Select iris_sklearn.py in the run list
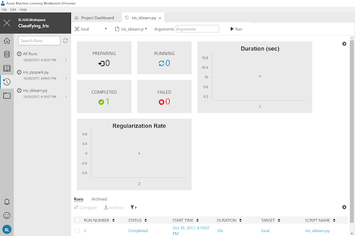 coord(42,94)
